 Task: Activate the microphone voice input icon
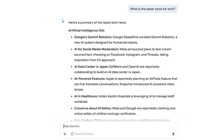click(173, 134)
